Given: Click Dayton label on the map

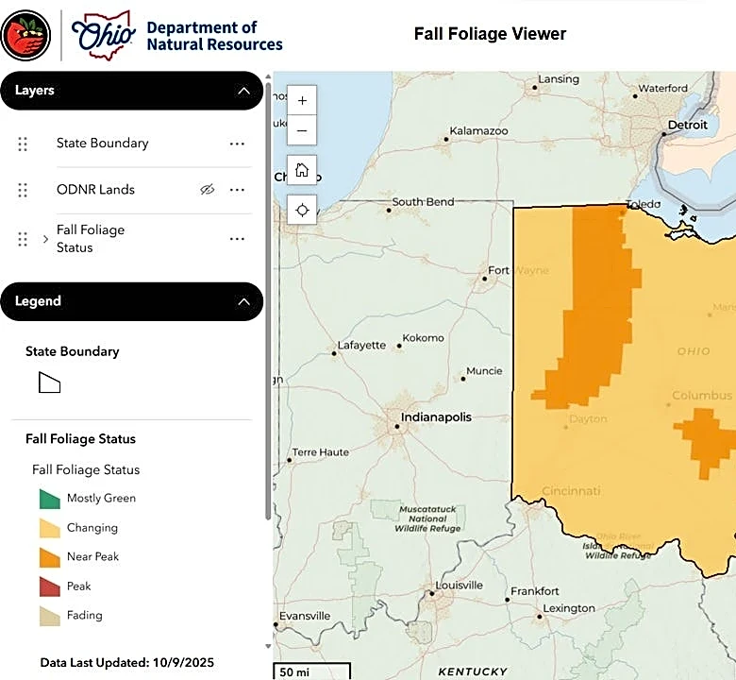Looking at the screenshot, I should click(x=588, y=418).
